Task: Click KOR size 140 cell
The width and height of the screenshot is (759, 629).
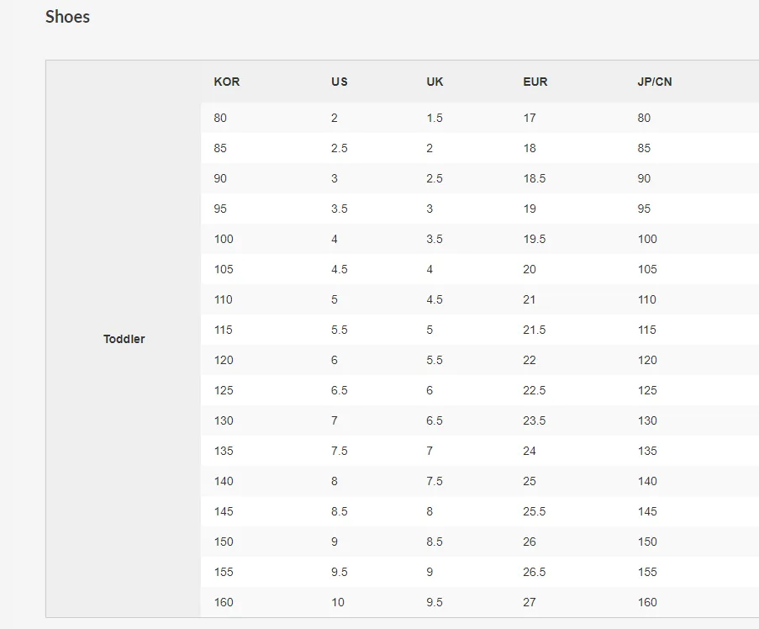Action: (x=224, y=481)
